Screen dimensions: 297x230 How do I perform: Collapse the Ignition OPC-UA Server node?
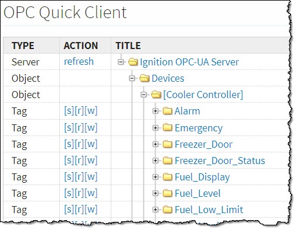click(121, 62)
